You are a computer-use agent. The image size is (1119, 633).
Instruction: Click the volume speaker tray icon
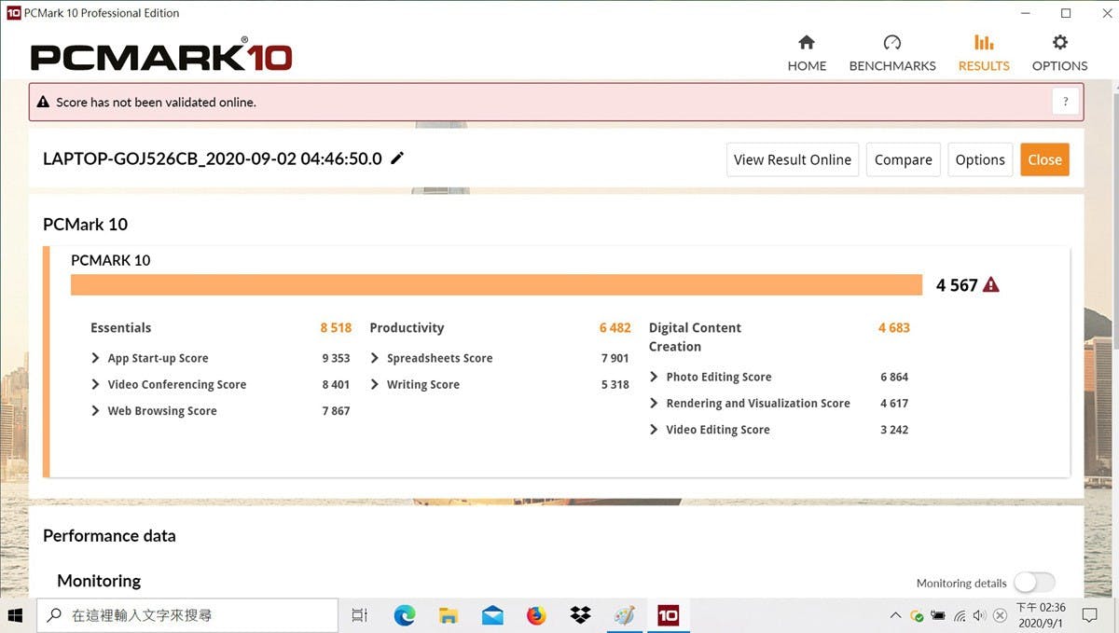pos(979,616)
